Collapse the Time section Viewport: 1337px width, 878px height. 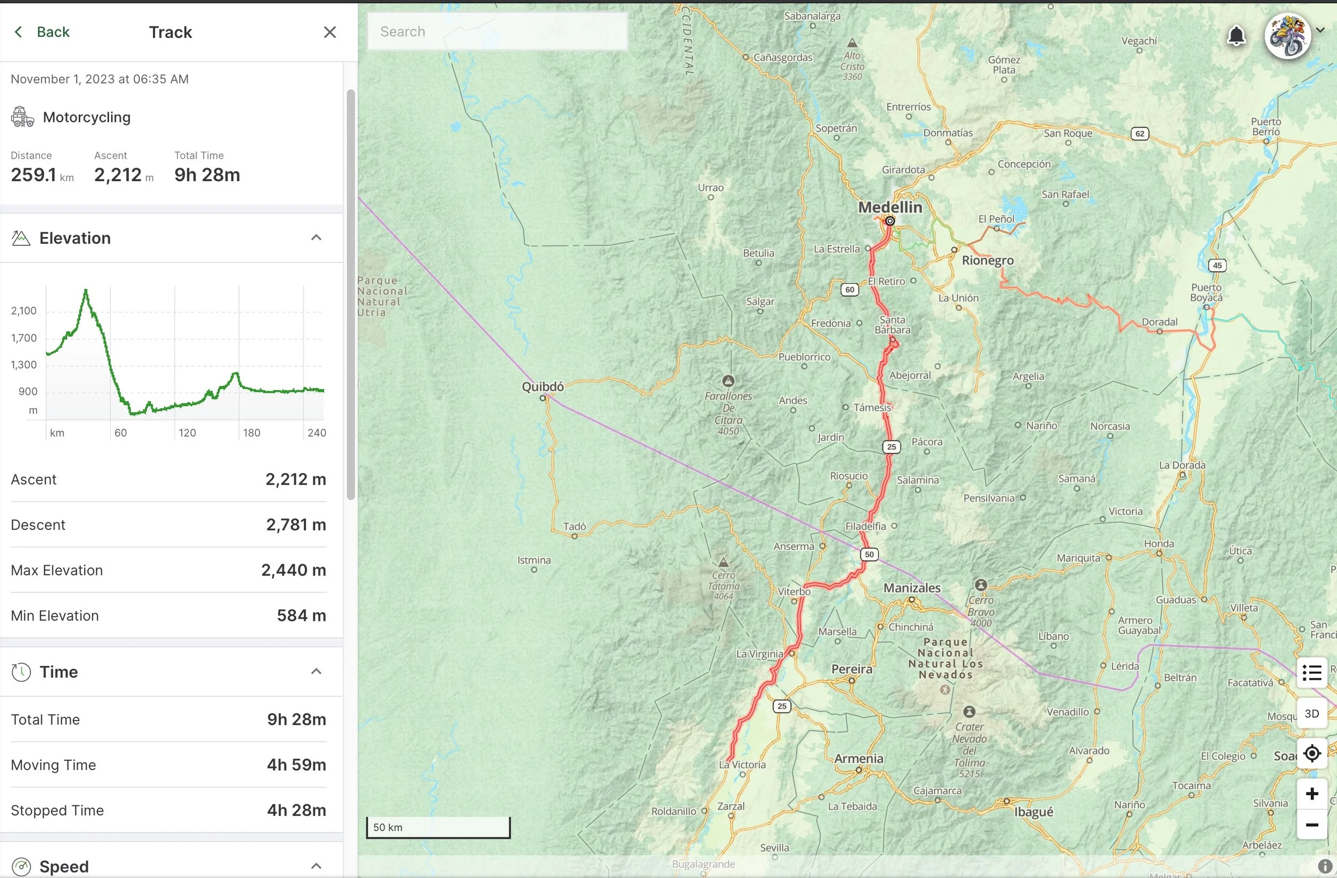[316, 671]
